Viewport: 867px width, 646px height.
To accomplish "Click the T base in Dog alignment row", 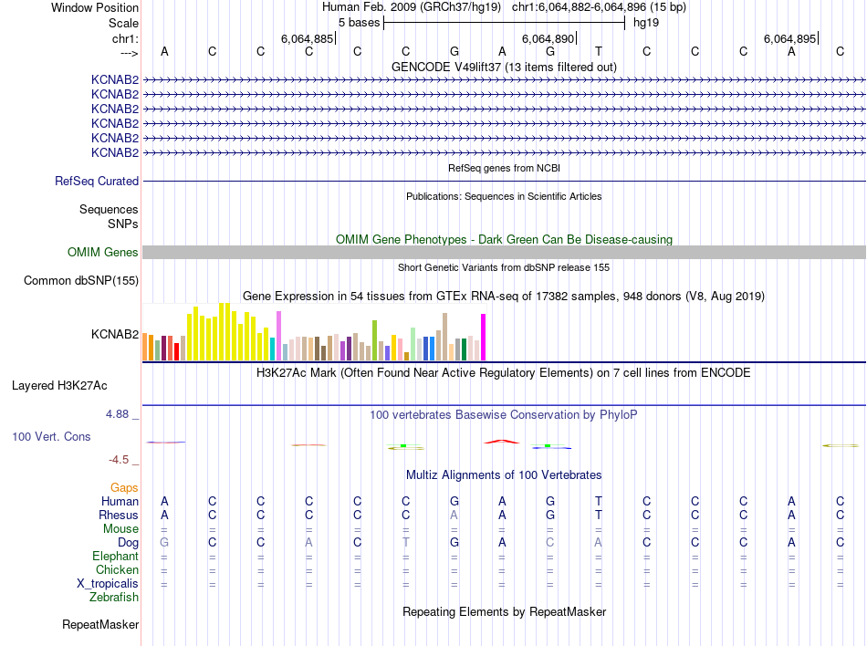I will 406,542.
